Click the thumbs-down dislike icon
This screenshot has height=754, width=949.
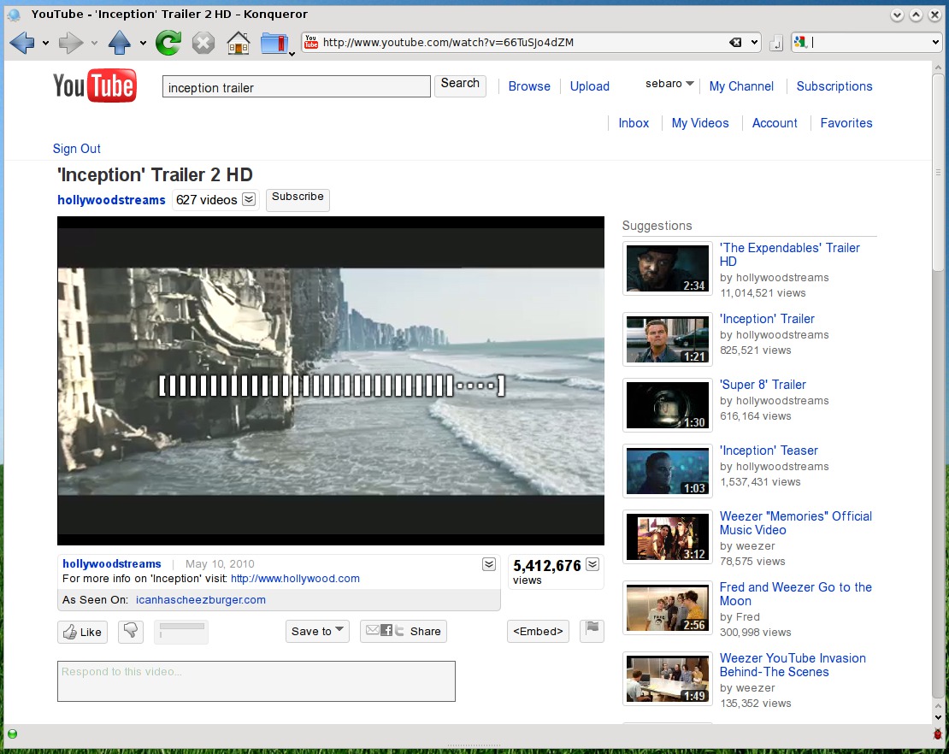[130, 631]
